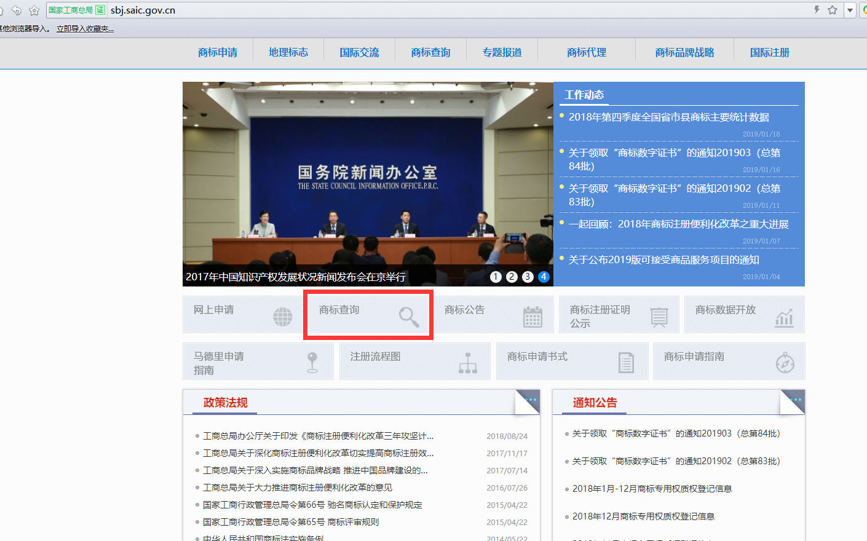867x541 pixels.
Task: Click the 商标申请书式 tile label
Action: [x=537, y=357]
